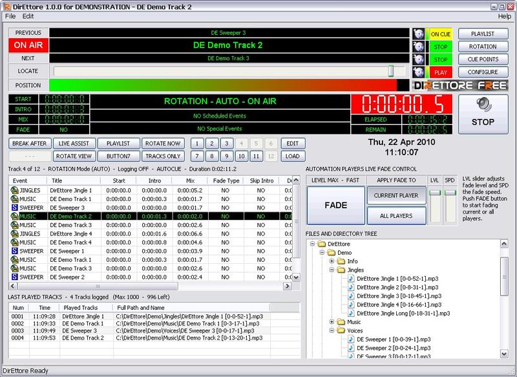Click the MUSIC icon on the DE Demo Track 4 row
The height and width of the screenshot is (377, 517).
point(14,242)
